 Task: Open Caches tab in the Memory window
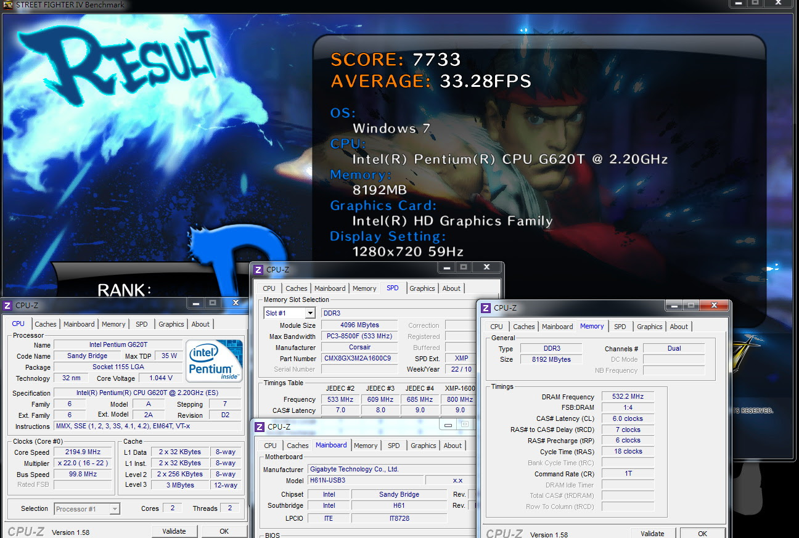click(524, 327)
